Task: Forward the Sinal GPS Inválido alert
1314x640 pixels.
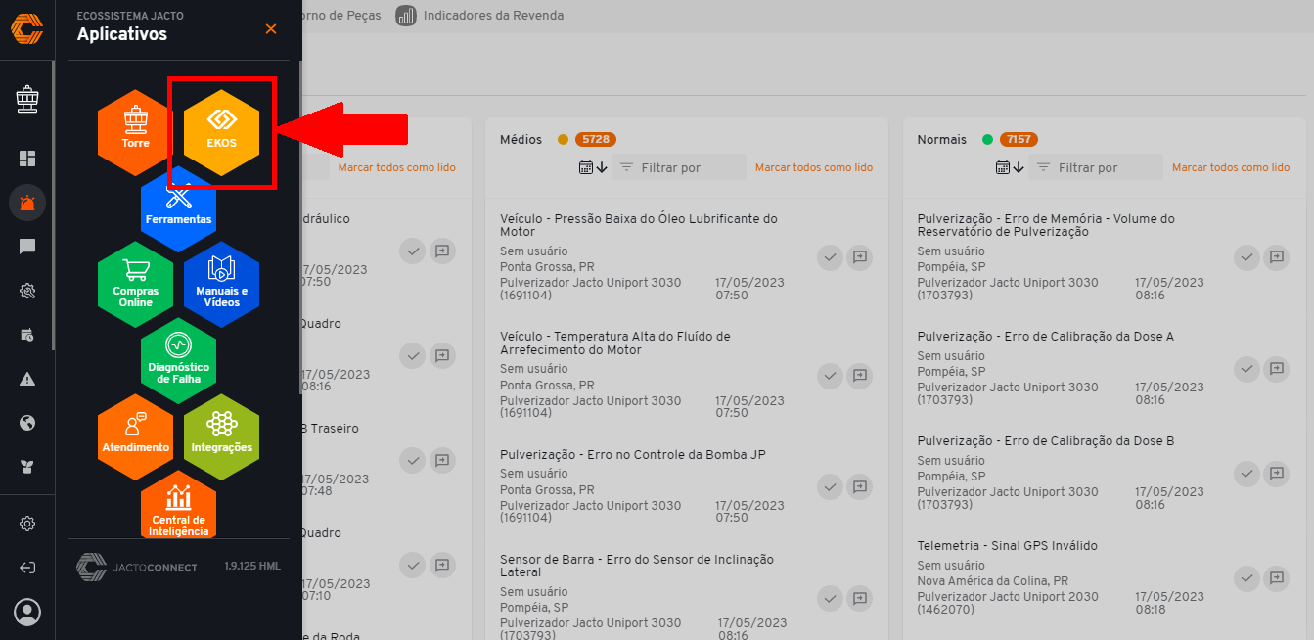Action: (1277, 578)
